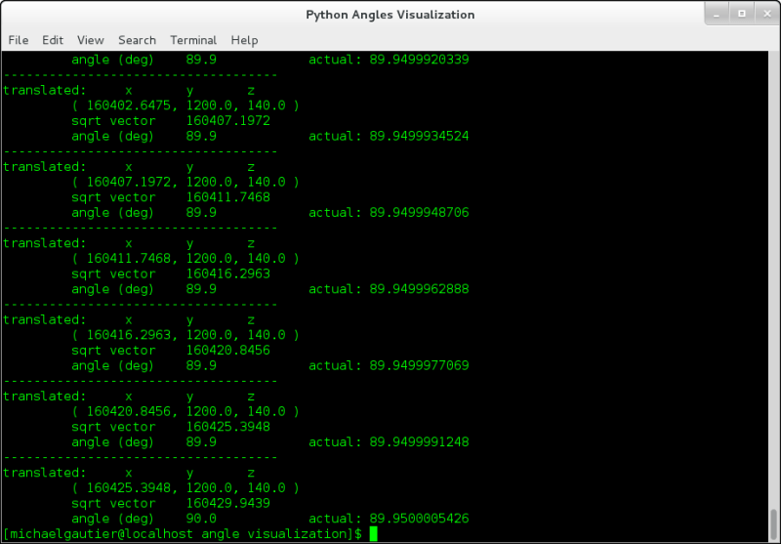781x544 pixels.
Task: Close the terminal window
Action: click(767, 14)
